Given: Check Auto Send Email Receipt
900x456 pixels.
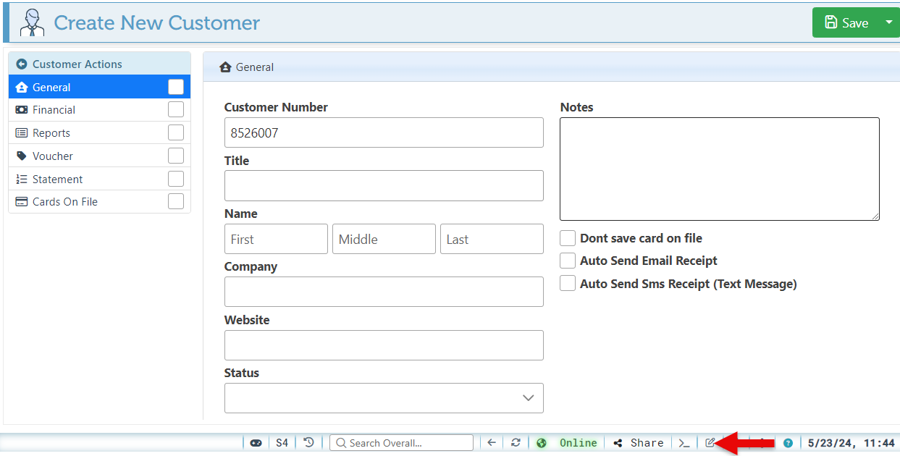Looking at the screenshot, I should pos(568,261).
